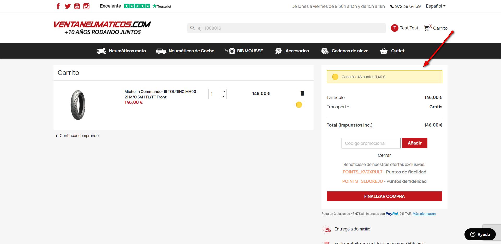Click the '1 artículo' summary label
Screen dimensions: 501x244
point(336,97)
